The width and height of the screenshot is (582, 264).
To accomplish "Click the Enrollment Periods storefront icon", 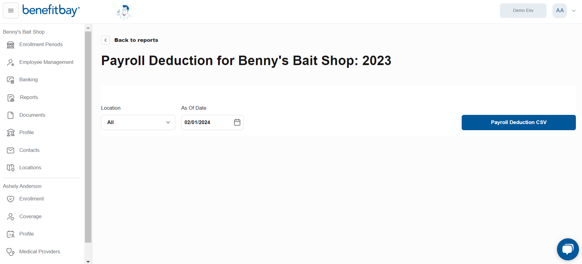I will click(11, 45).
